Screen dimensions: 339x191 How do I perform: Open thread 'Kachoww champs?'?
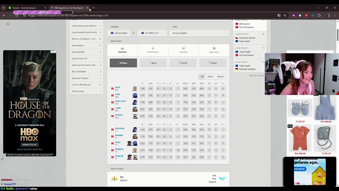(86, 78)
